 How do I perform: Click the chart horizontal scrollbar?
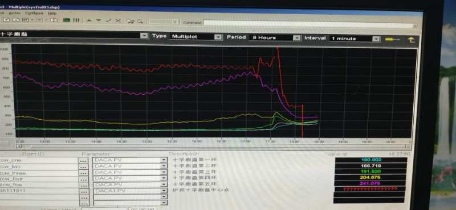point(213,146)
